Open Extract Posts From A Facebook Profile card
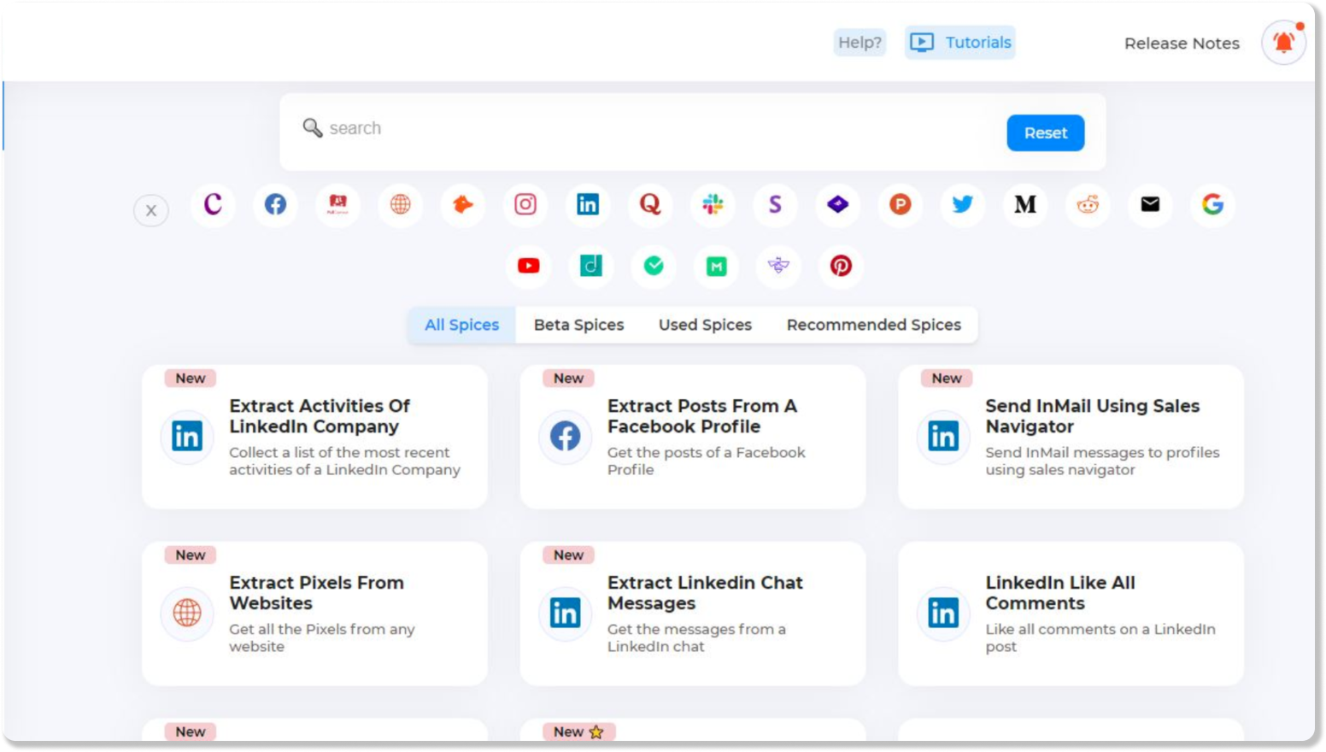The height and width of the screenshot is (752, 1326). tap(693, 437)
